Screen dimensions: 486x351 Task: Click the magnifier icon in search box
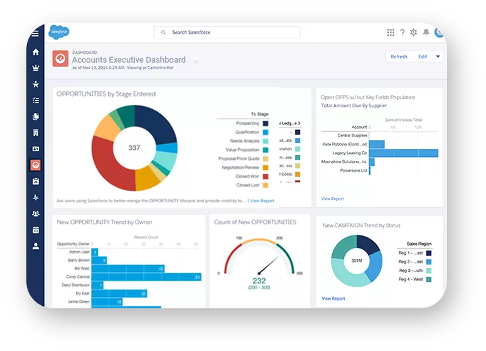point(163,32)
